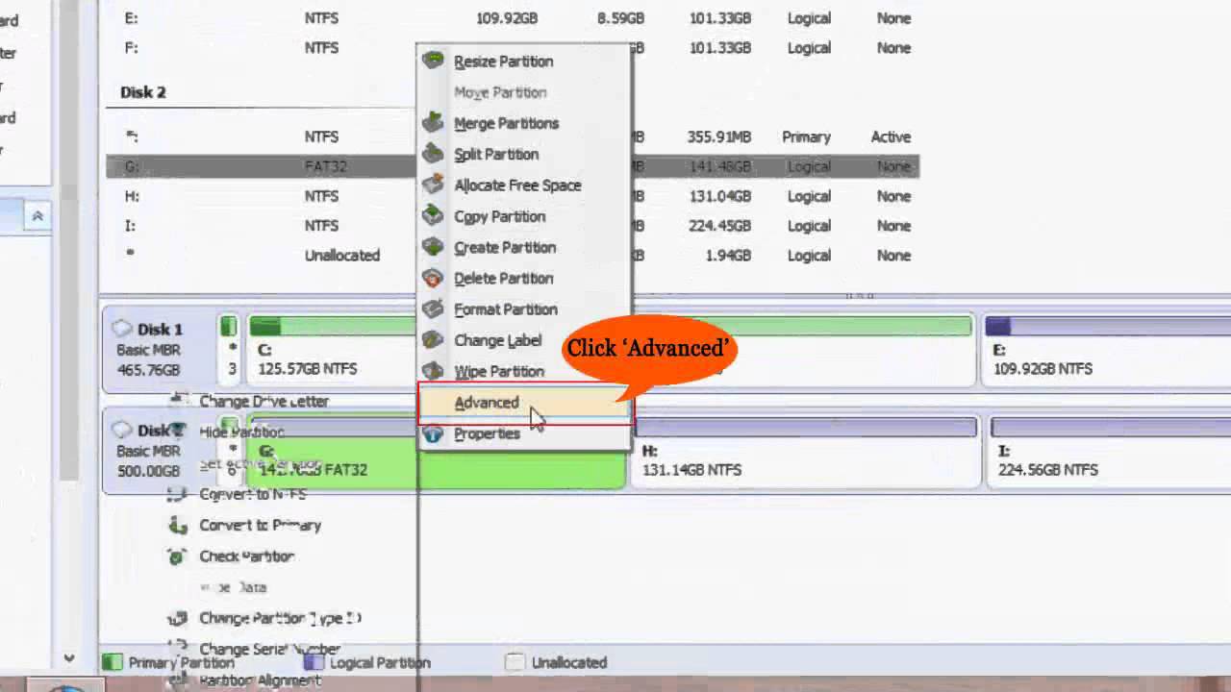Click the blue Properties info icon
This screenshot has height=692, width=1231.
(434, 433)
